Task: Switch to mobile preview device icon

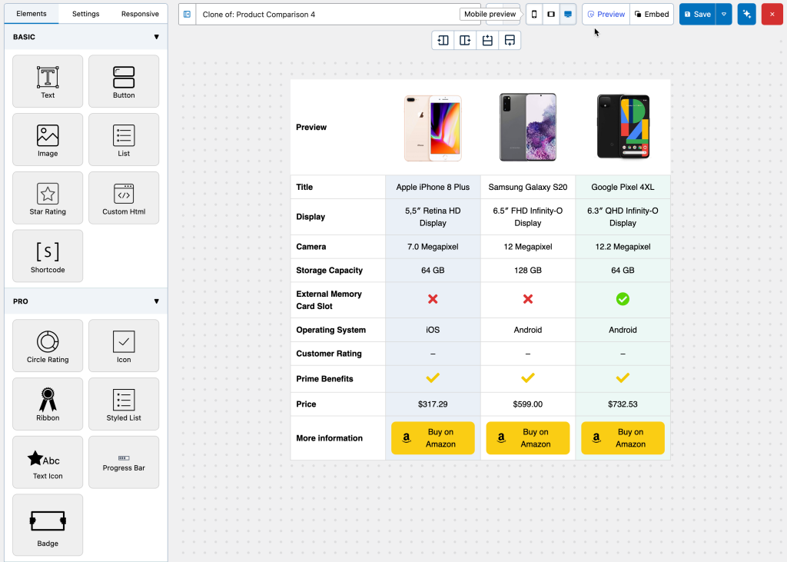Action: point(534,14)
